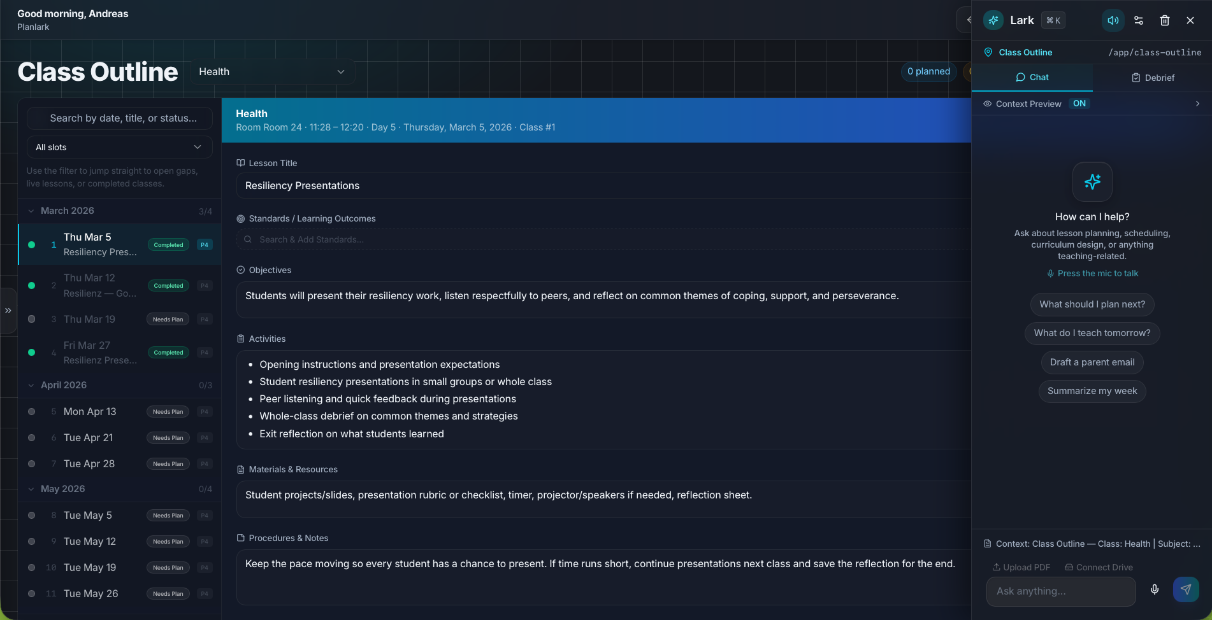The width and height of the screenshot is (1212, 620).
Task: Toggle Context Preview off
Action: [1079, 103]
